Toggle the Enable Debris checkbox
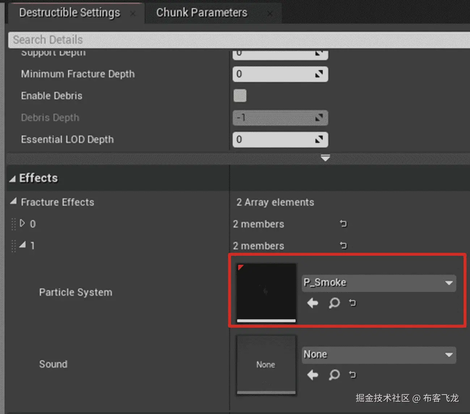Viewport: 470px width, 414px height. pos(240,96)
